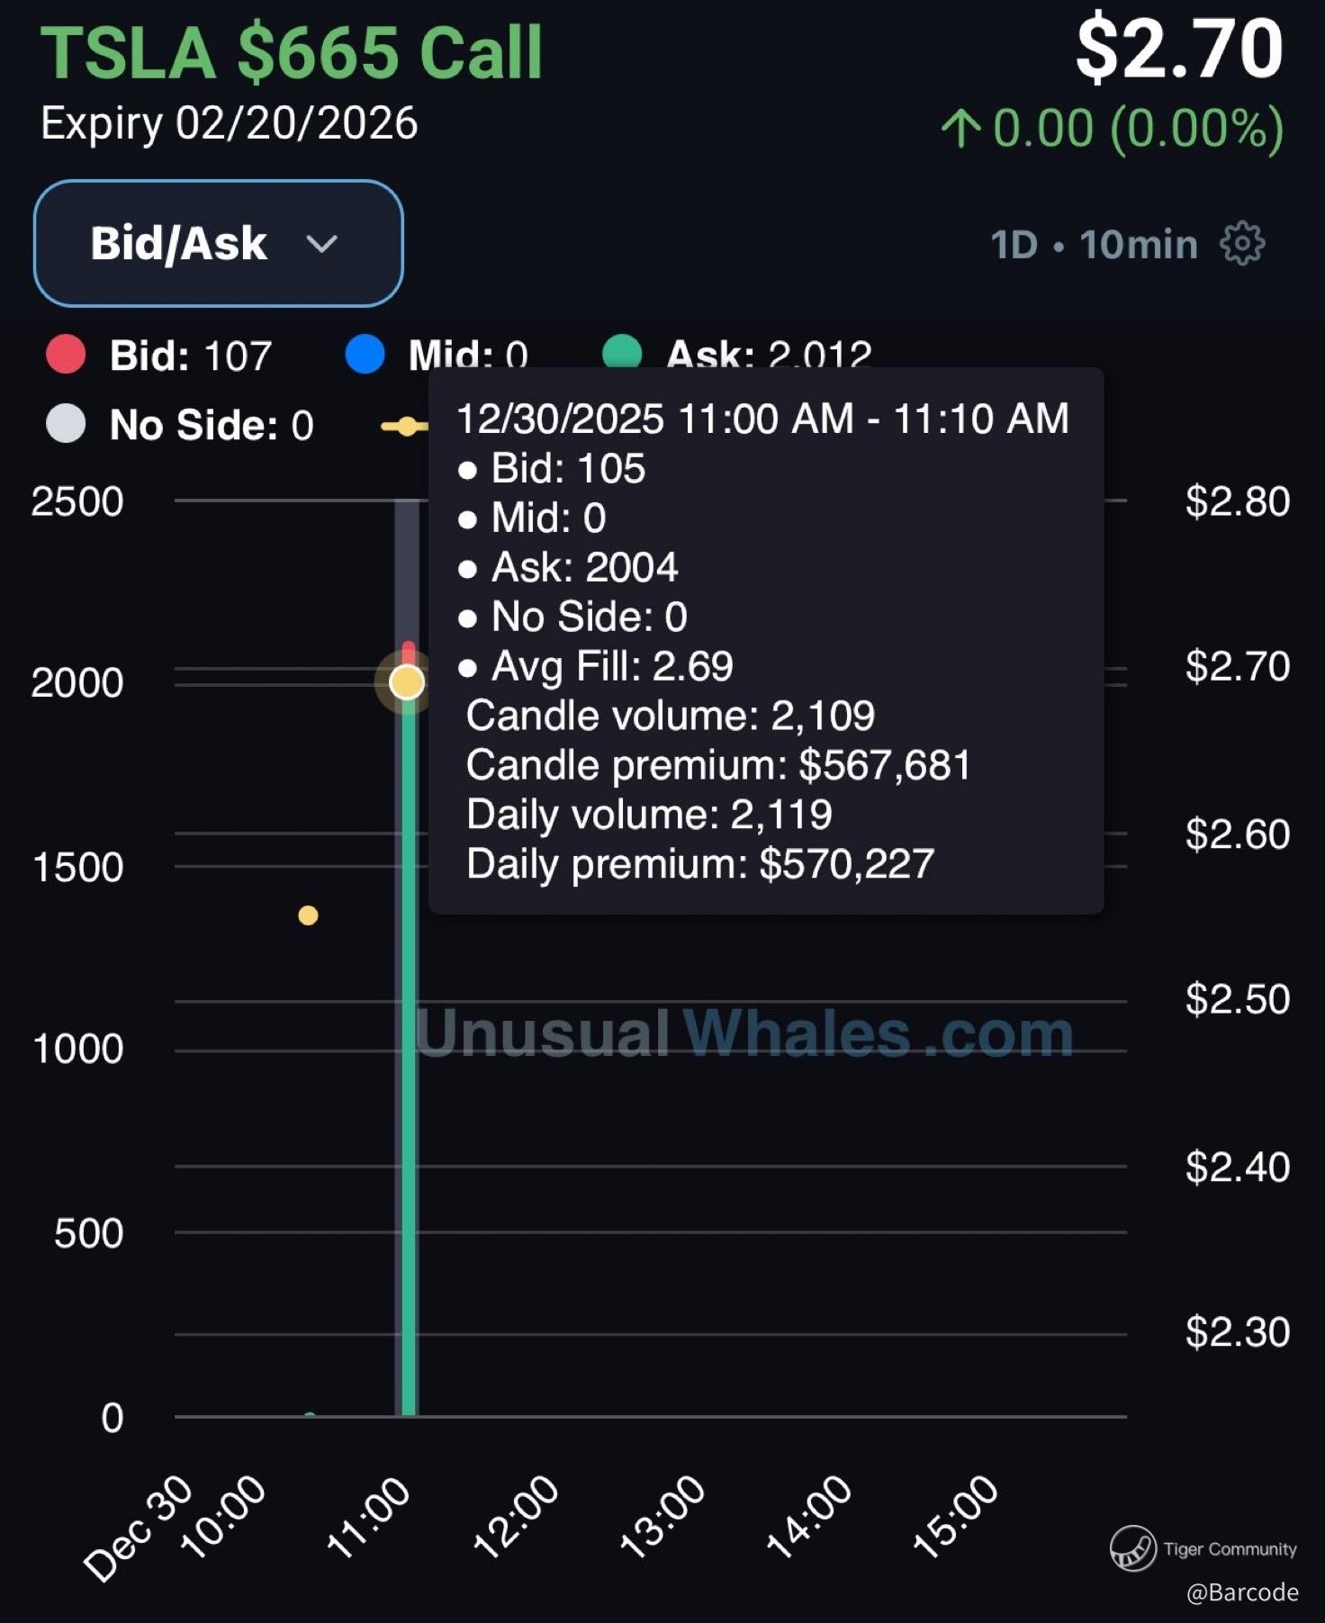This screenshot has width=1325, height=1623.
Task: Toggle the yellow Avg Fill line legend marker
Action: coord(404,427)
